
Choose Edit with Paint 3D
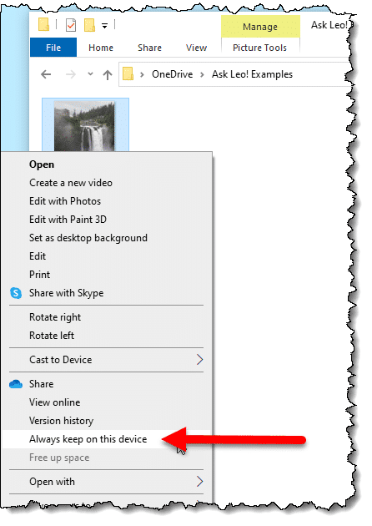click(x=68, y=220)
